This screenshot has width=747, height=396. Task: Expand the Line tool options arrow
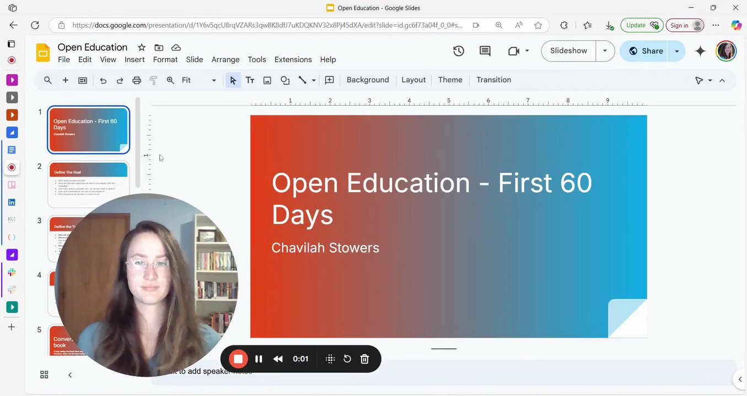click(x=314, y=80)
